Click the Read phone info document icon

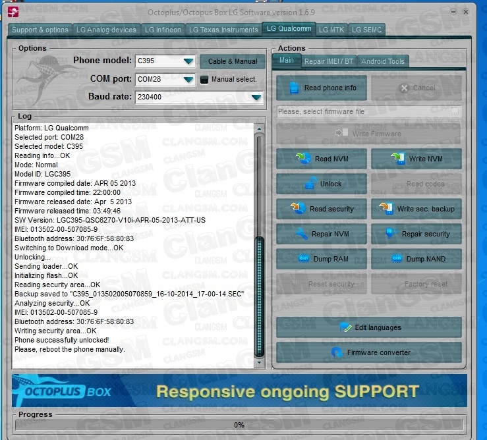click(x=294, y=88)
